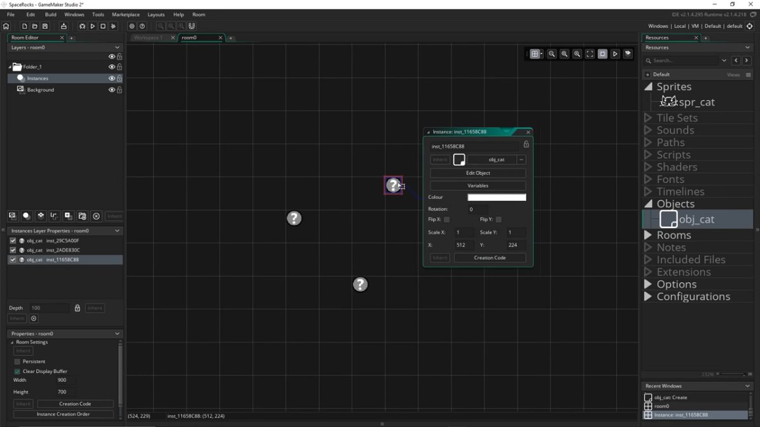Image resolution: width=760 pixels, height=427 pixels.
Task: Toggle Flip Y for the instance
Action: [x=499, y=220]
